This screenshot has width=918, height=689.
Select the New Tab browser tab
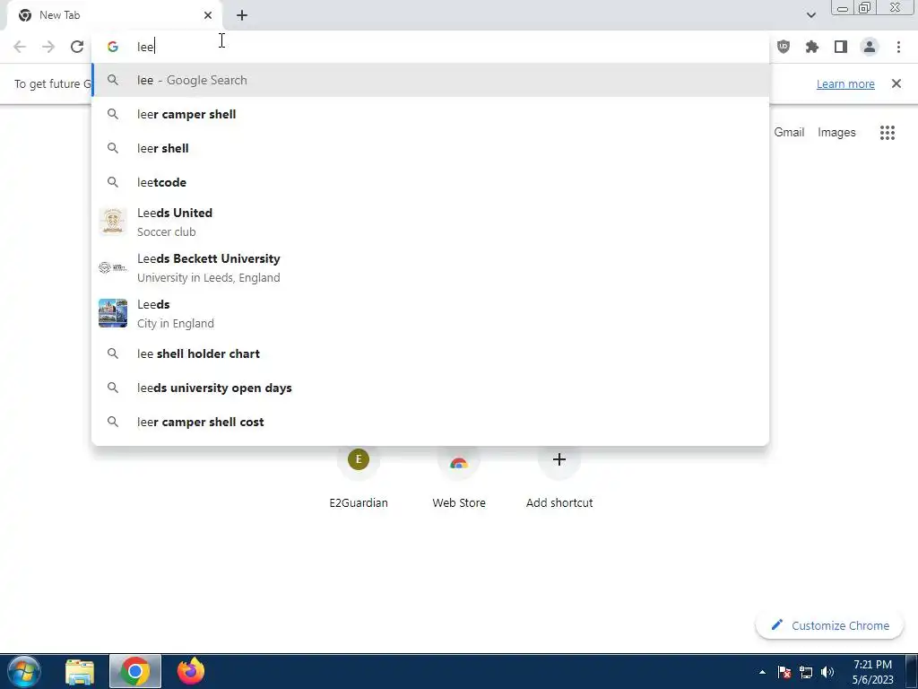pos(115,15)
